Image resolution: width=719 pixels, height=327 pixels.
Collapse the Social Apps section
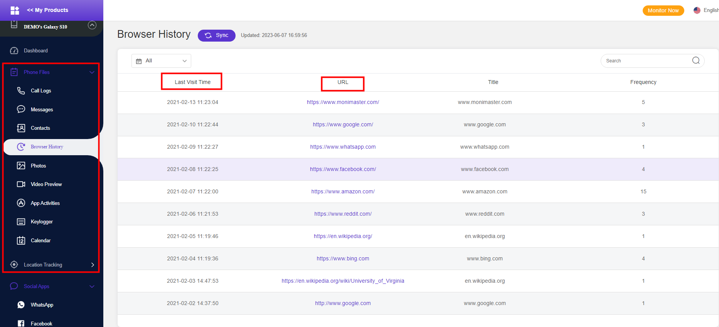pyautogui.click(x=92, y=286)
